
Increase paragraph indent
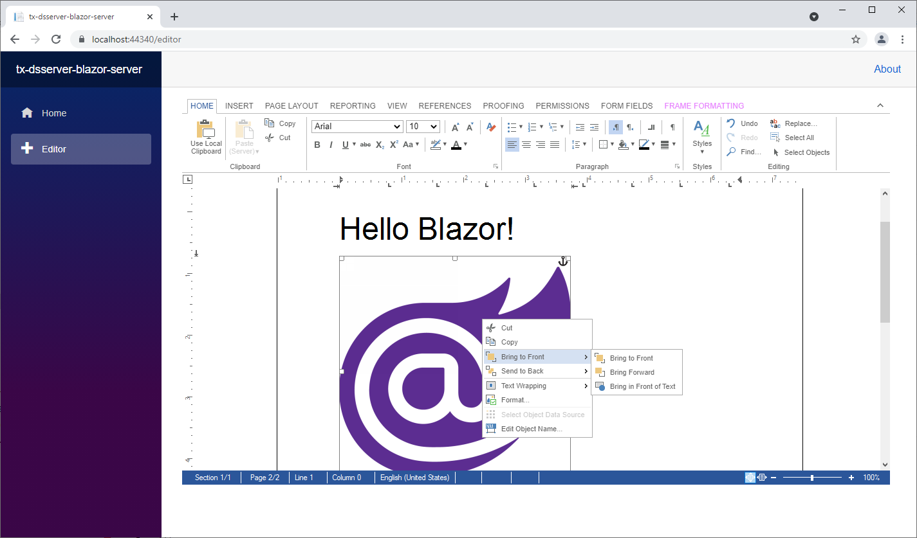coord(594,127)
